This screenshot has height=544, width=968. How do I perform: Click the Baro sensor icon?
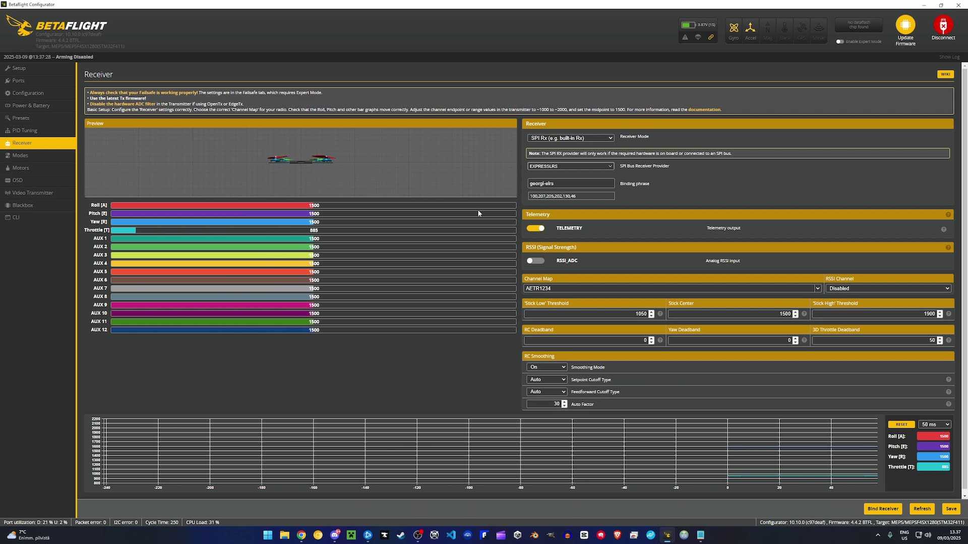[784, 30]
